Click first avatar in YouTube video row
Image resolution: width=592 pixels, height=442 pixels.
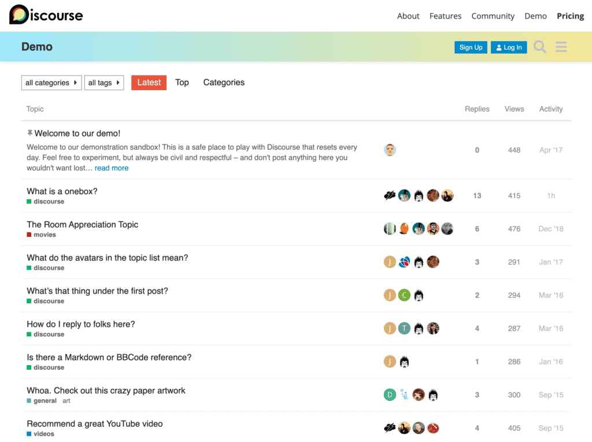[x=390, y=428]
